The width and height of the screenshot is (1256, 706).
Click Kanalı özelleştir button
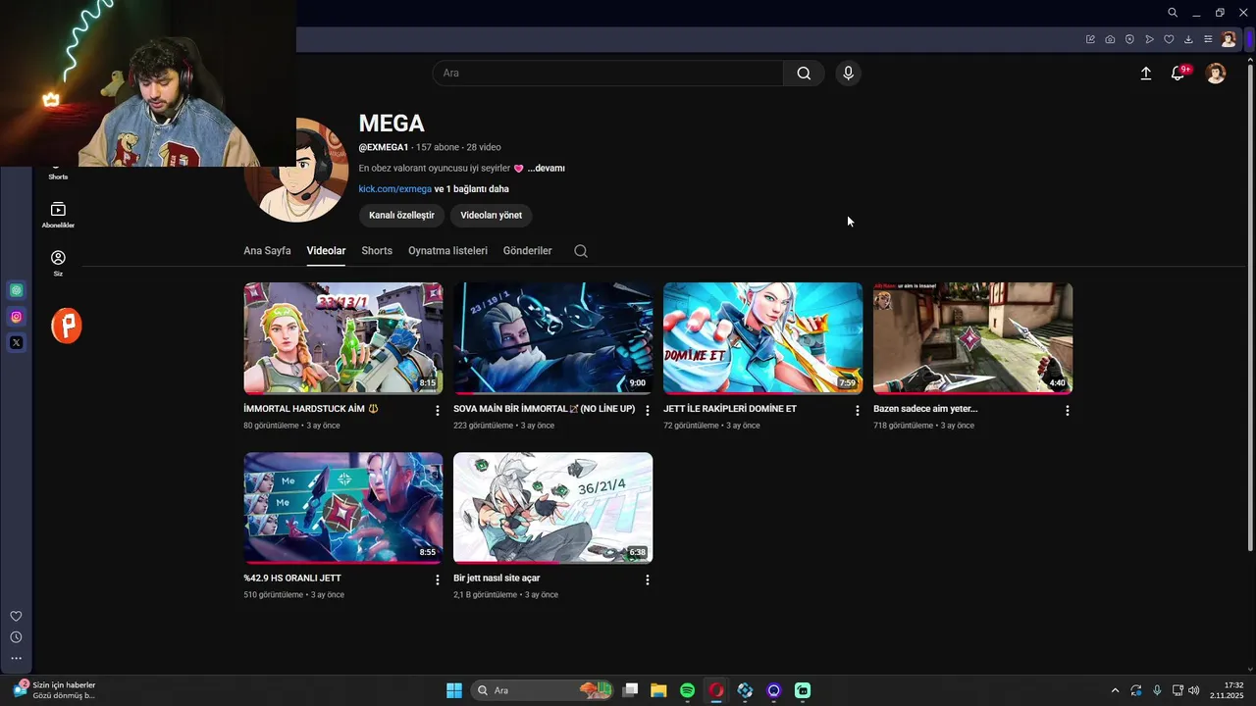(x=401, y=215)
